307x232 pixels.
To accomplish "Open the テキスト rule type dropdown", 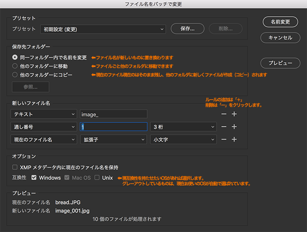I will click(x=44, y=114).
